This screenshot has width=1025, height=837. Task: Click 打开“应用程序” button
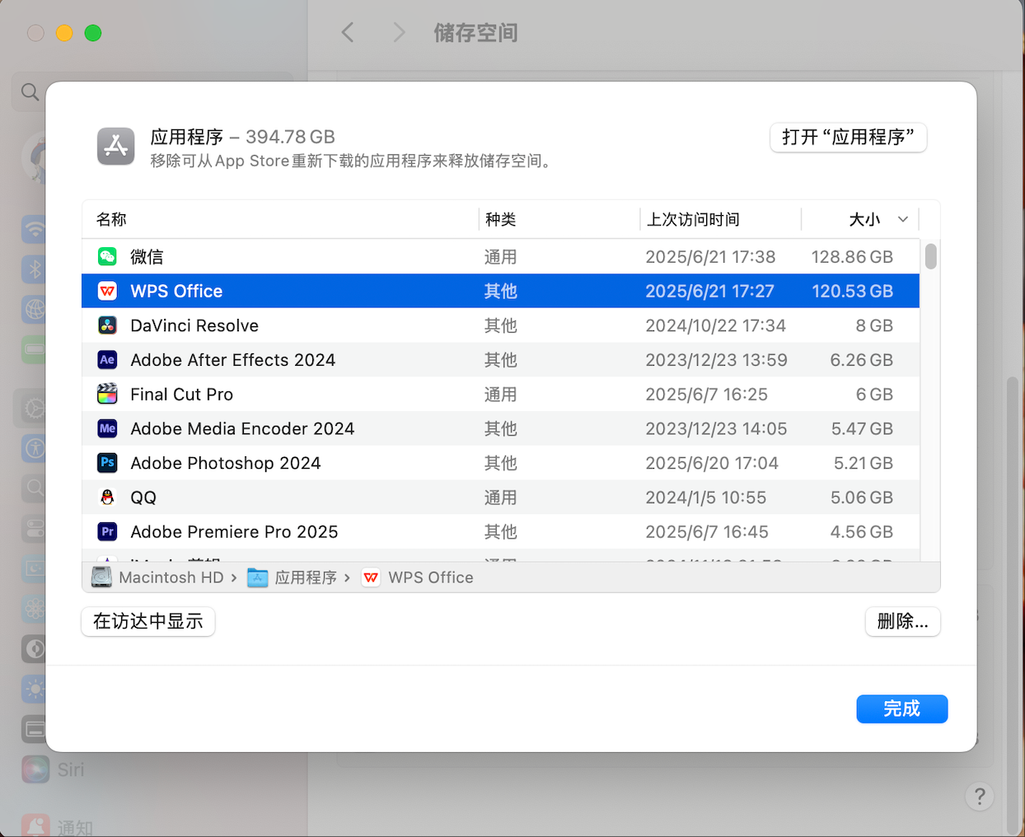[x=849, y=137]
